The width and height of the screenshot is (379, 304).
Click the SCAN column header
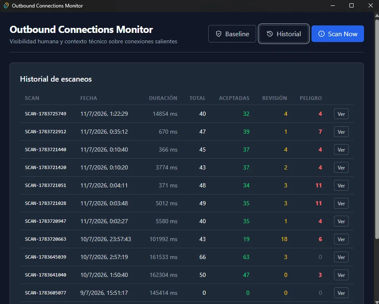click(32, 98)
